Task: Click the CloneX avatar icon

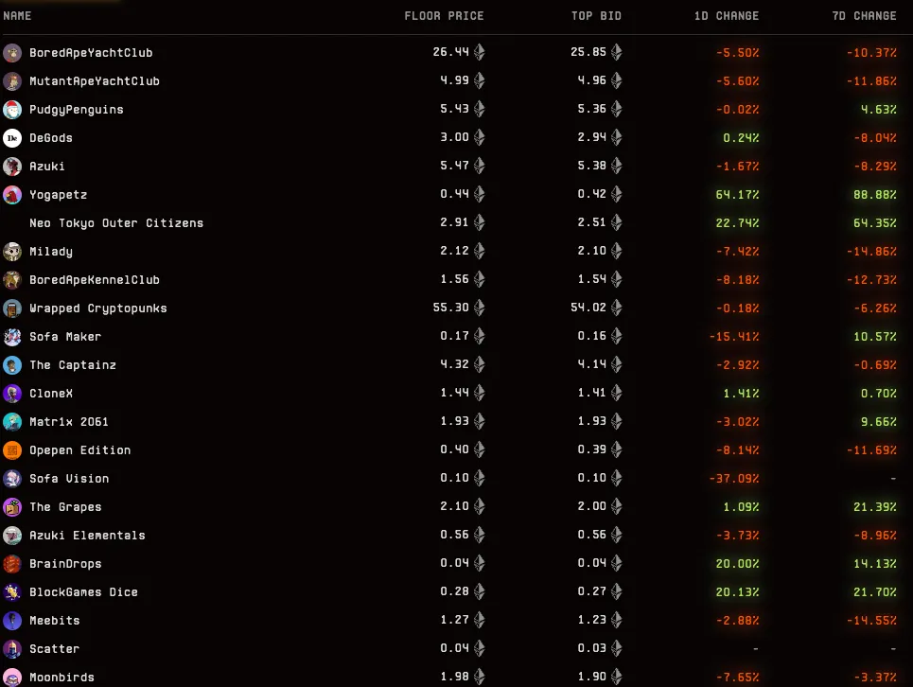Action: (x=12, y=394)
